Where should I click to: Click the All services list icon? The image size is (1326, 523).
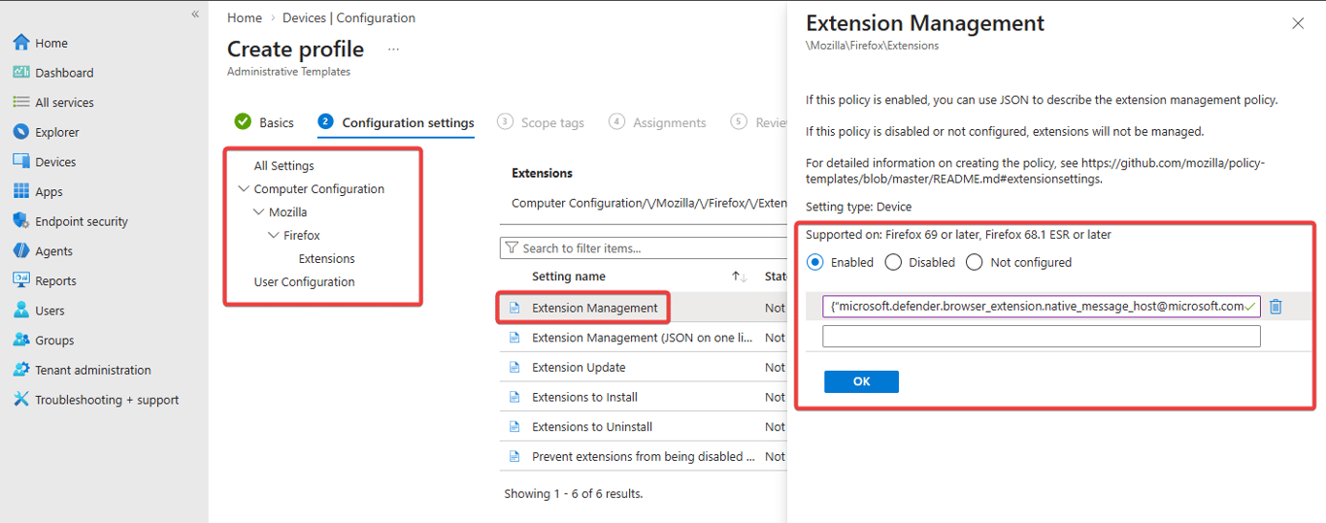[x=21, y=102]
